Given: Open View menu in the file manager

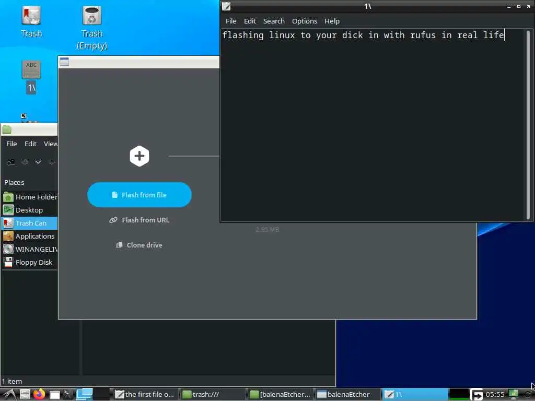Looking at the screenshot, I should click(51, 144).
